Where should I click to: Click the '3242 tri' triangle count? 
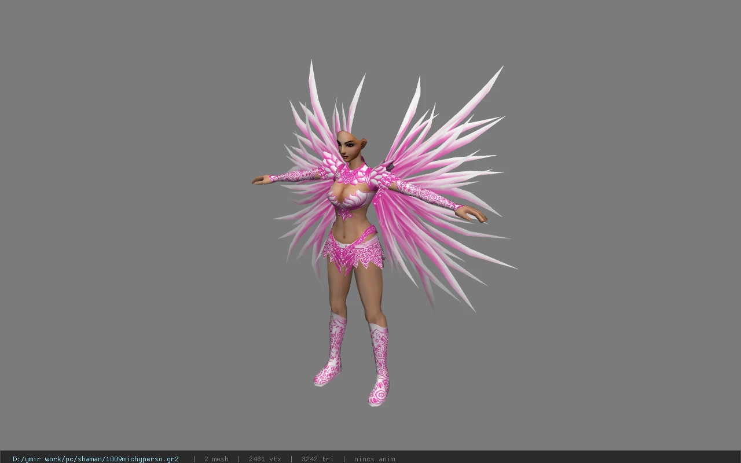click(317, 459)
